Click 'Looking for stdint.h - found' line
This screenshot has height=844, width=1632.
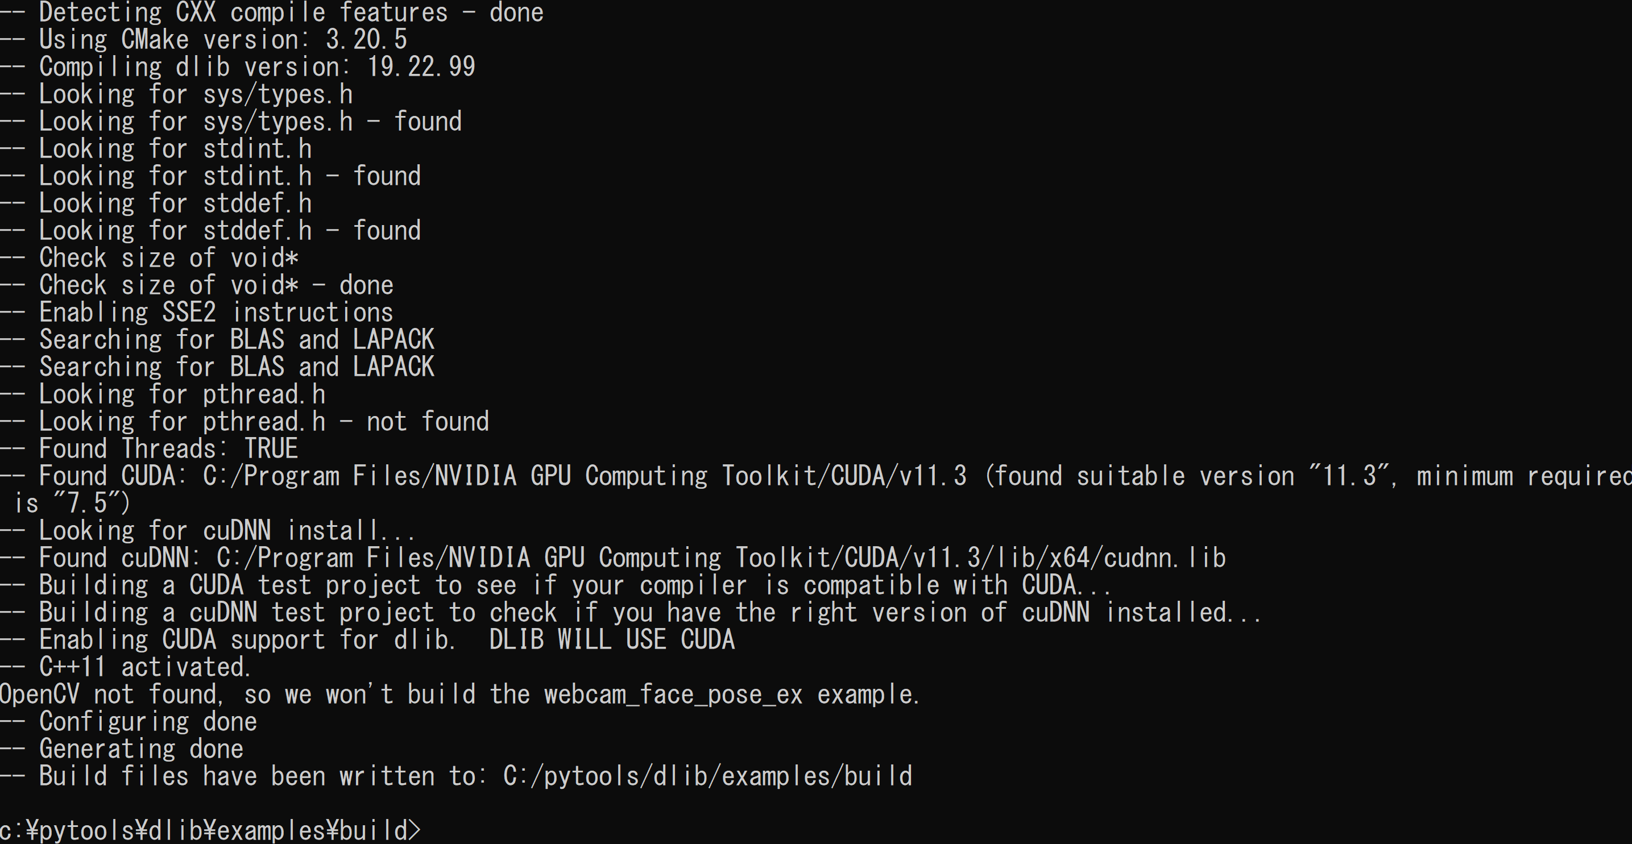[x=210, y=176]
